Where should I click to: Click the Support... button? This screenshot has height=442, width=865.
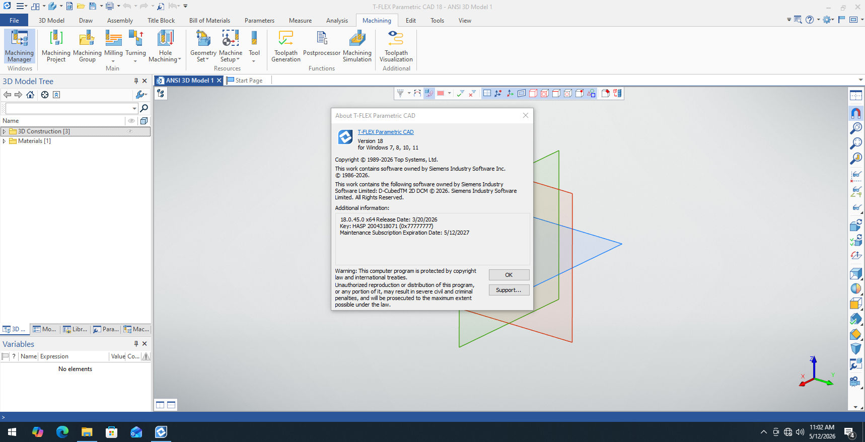[x=509, y=290]
